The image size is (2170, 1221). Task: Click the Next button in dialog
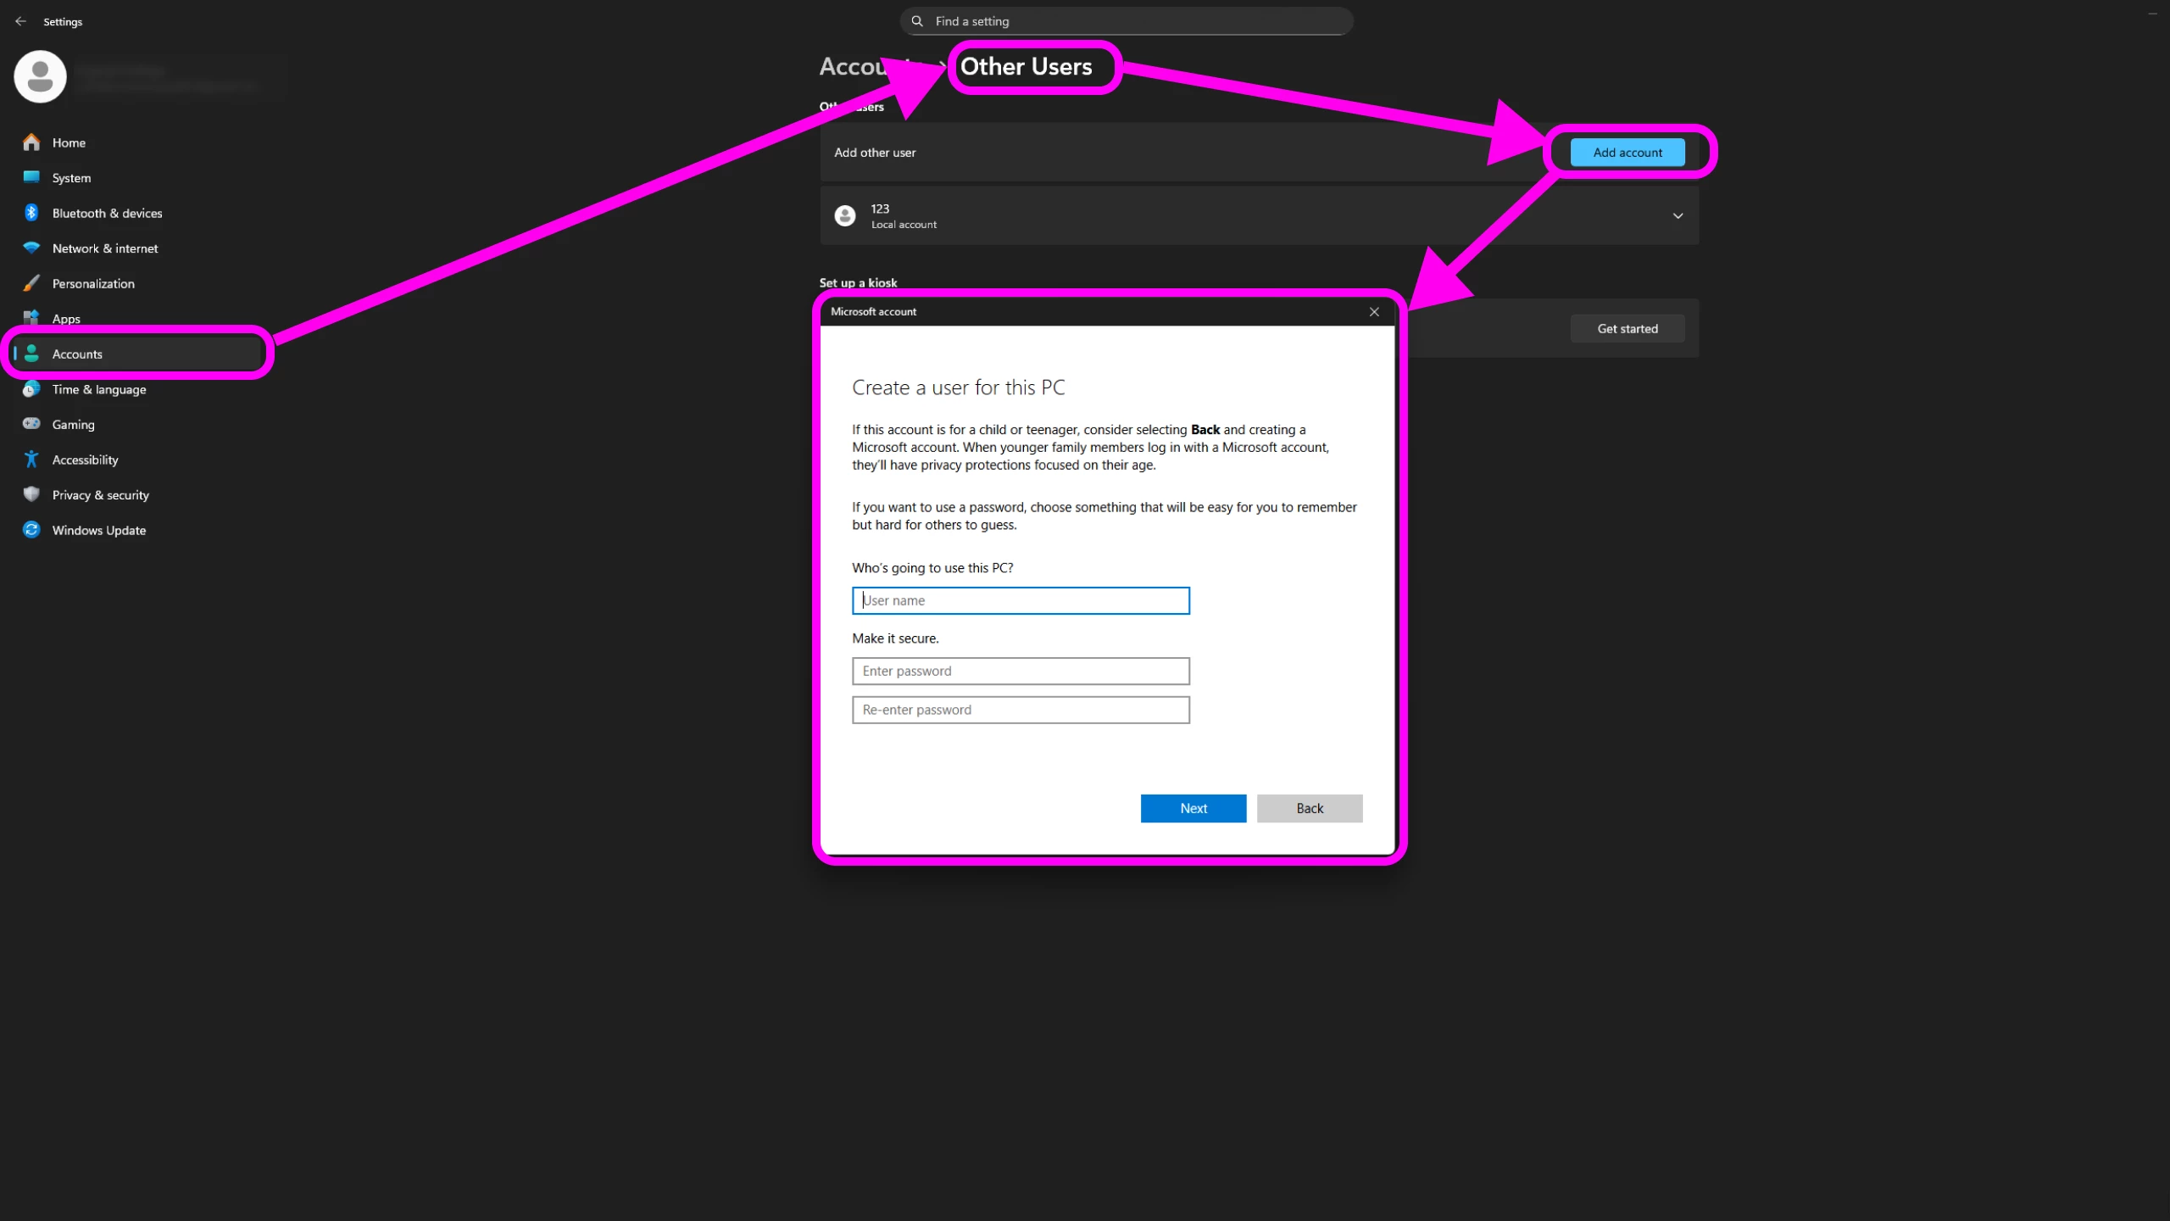point(1193,808)
